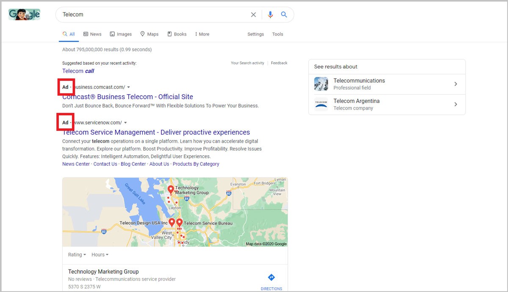
Task: Click the Blog Center sitelink
Action: (x=133, y=164)
